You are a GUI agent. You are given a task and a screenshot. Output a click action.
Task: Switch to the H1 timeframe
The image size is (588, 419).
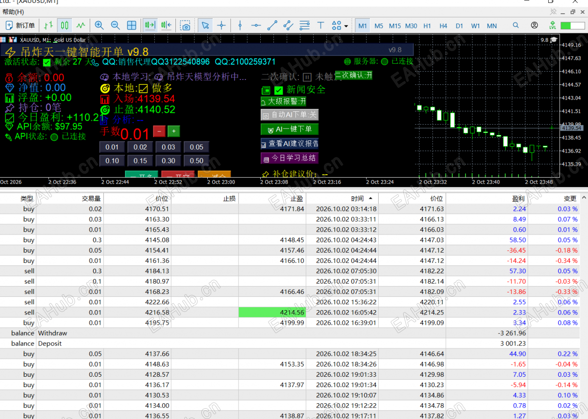[x=427, y=26]
